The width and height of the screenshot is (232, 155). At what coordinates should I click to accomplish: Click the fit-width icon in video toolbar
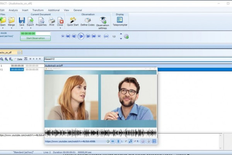(x=154, y=141)
